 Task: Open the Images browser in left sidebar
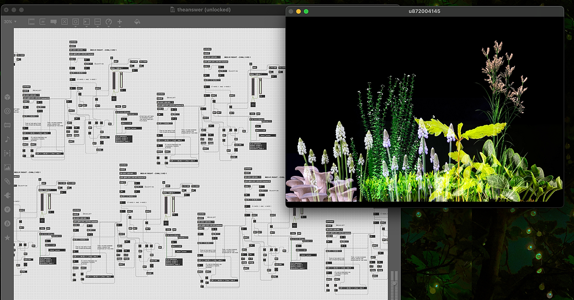click(7, 167)
